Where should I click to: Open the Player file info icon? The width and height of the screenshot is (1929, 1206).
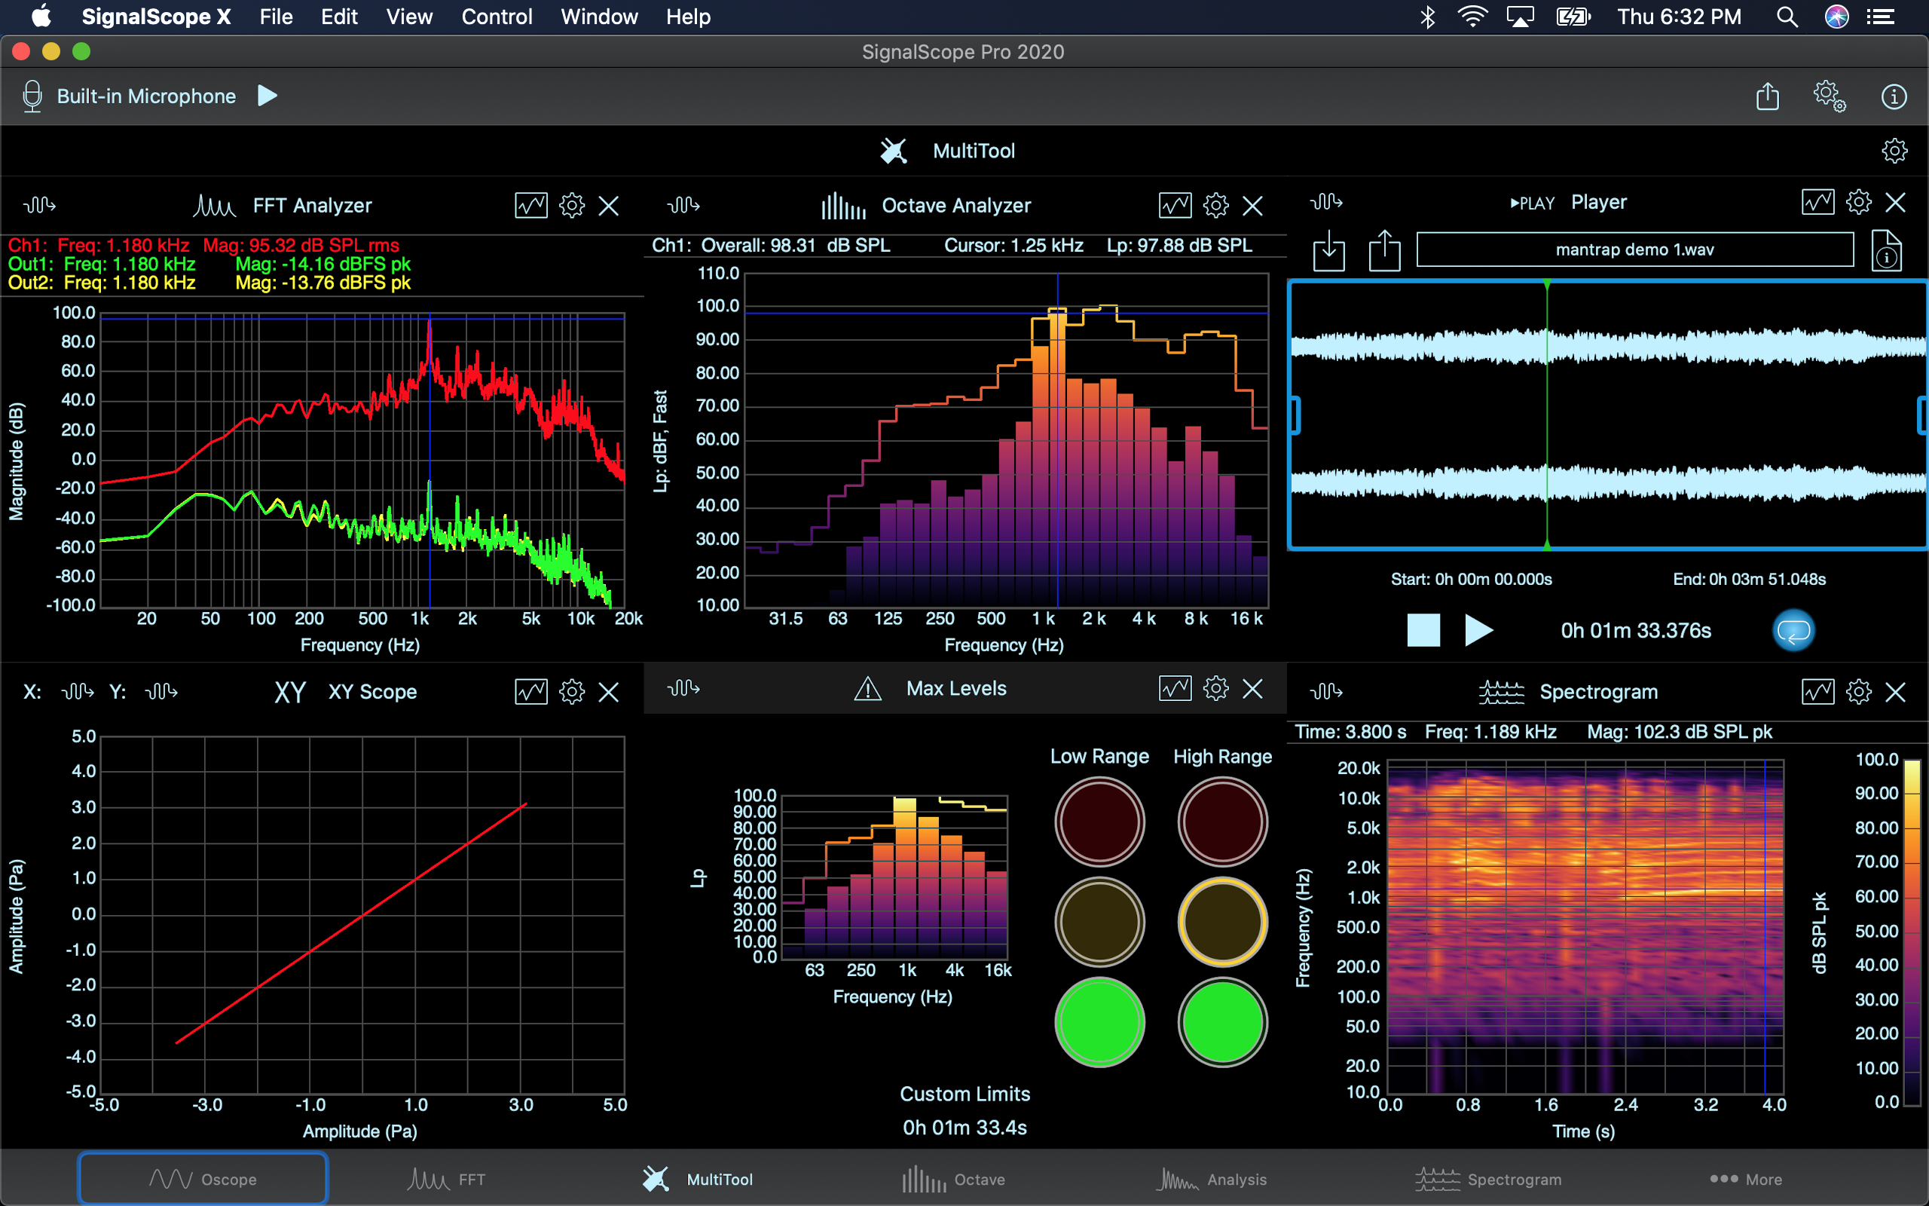tap(1886, 250)
